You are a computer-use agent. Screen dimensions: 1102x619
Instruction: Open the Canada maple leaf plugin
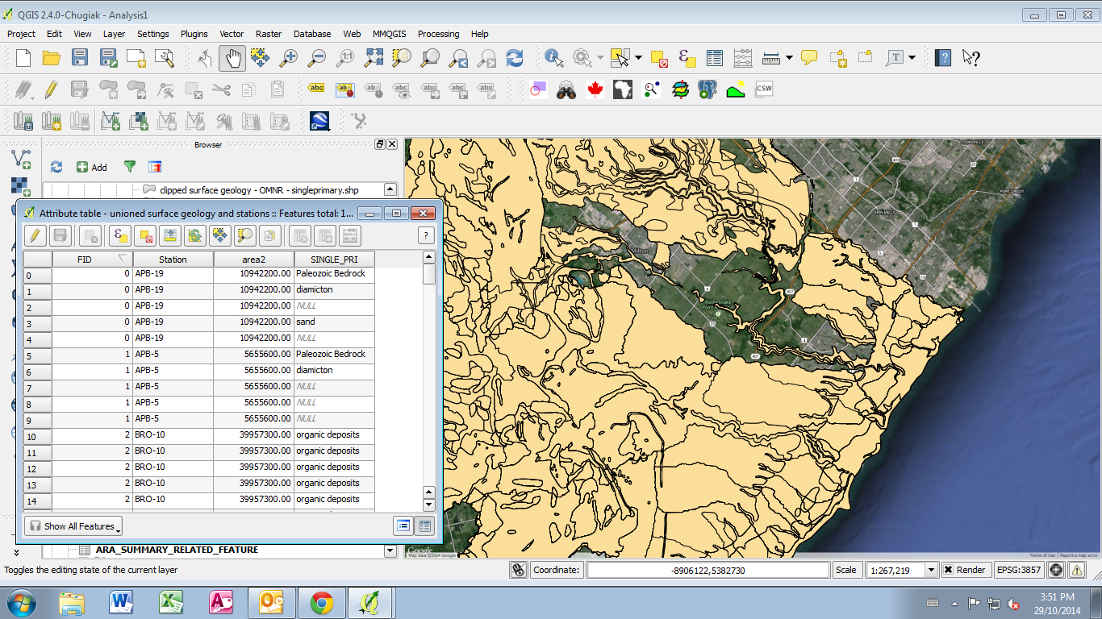tap(595, 89)
